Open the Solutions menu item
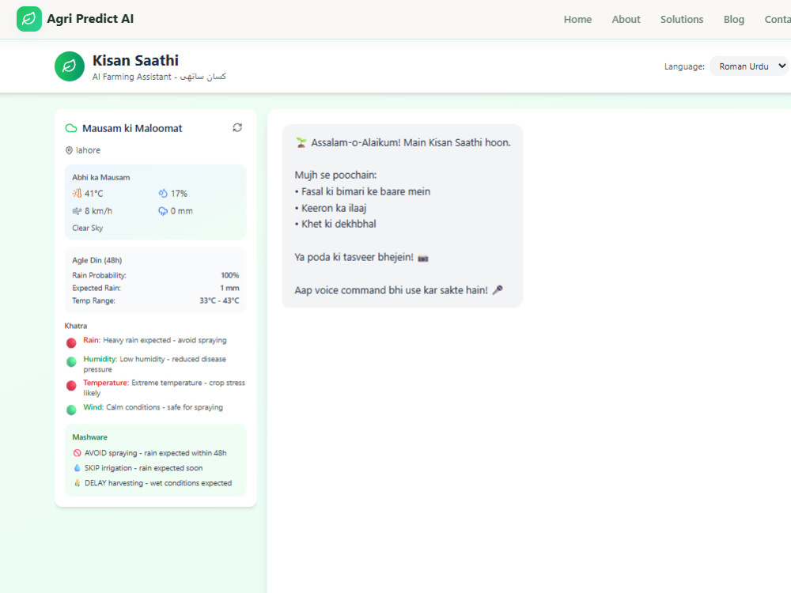This screenshot has width=791, height=593. click(682, 19)
